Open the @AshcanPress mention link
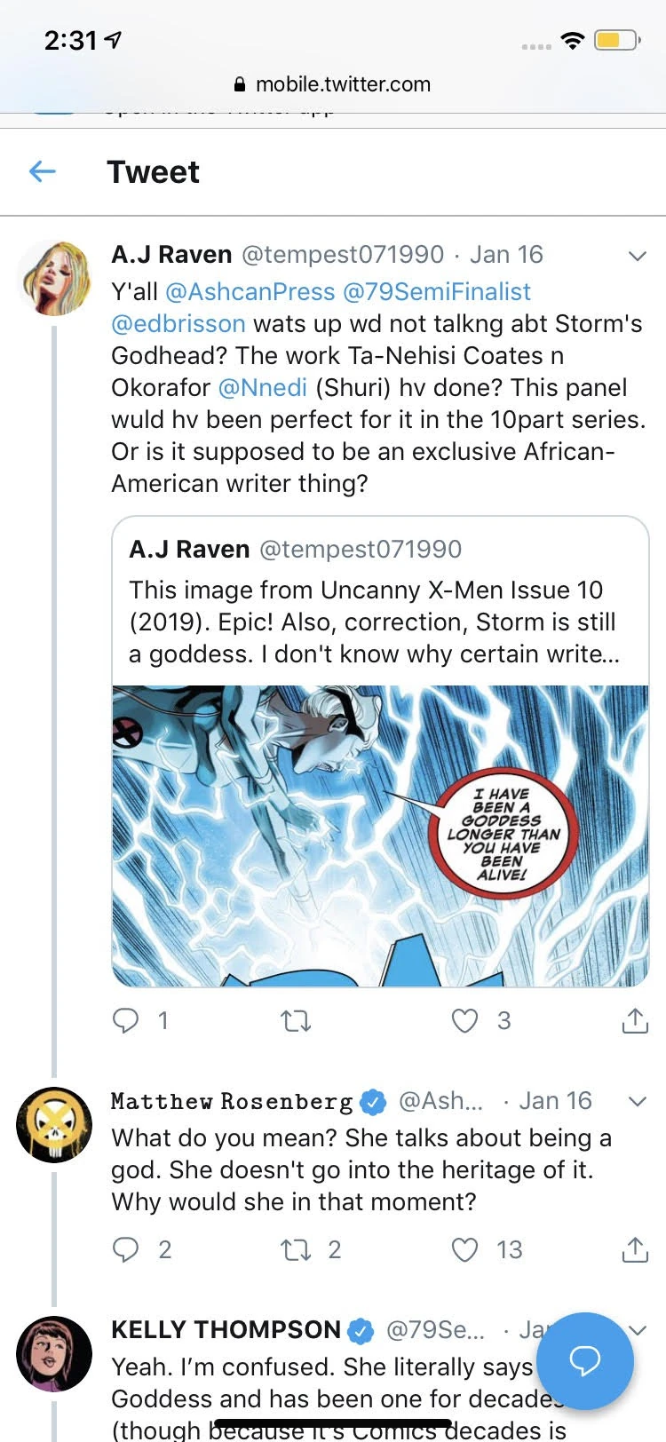This screenshot has height=1442, width=666. (250, 291)
